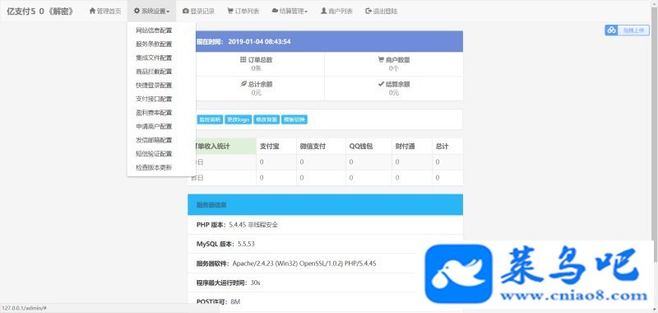Click the gear icon of 系统设置
The width and height of the screenshot is (658, 313).
click(x=137, y=12)
